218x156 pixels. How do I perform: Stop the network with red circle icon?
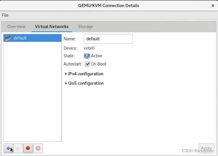coord(28,148)
